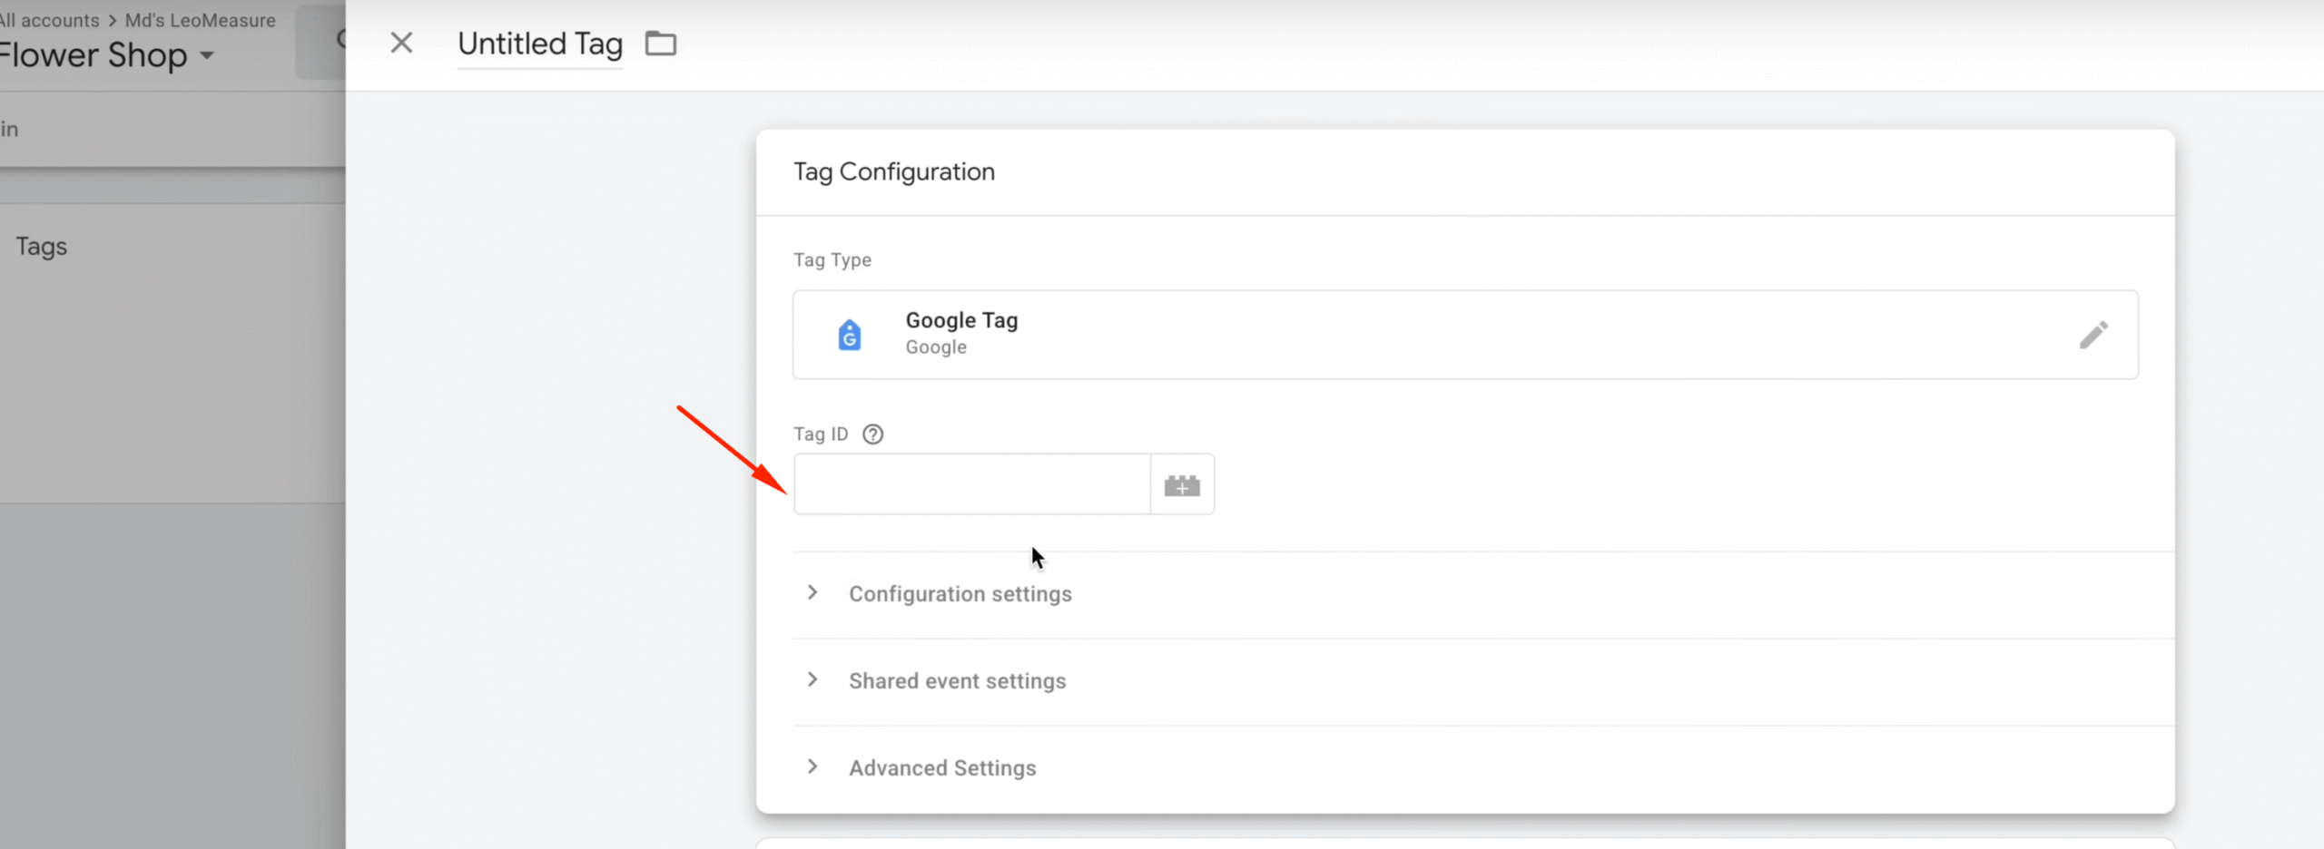Click the variable picker brick icon

pos(1181,485)
